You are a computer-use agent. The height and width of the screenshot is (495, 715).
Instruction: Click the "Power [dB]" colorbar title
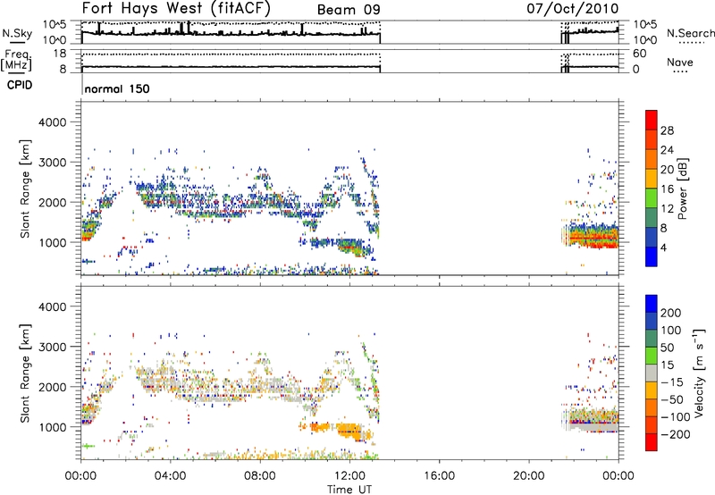682,189
